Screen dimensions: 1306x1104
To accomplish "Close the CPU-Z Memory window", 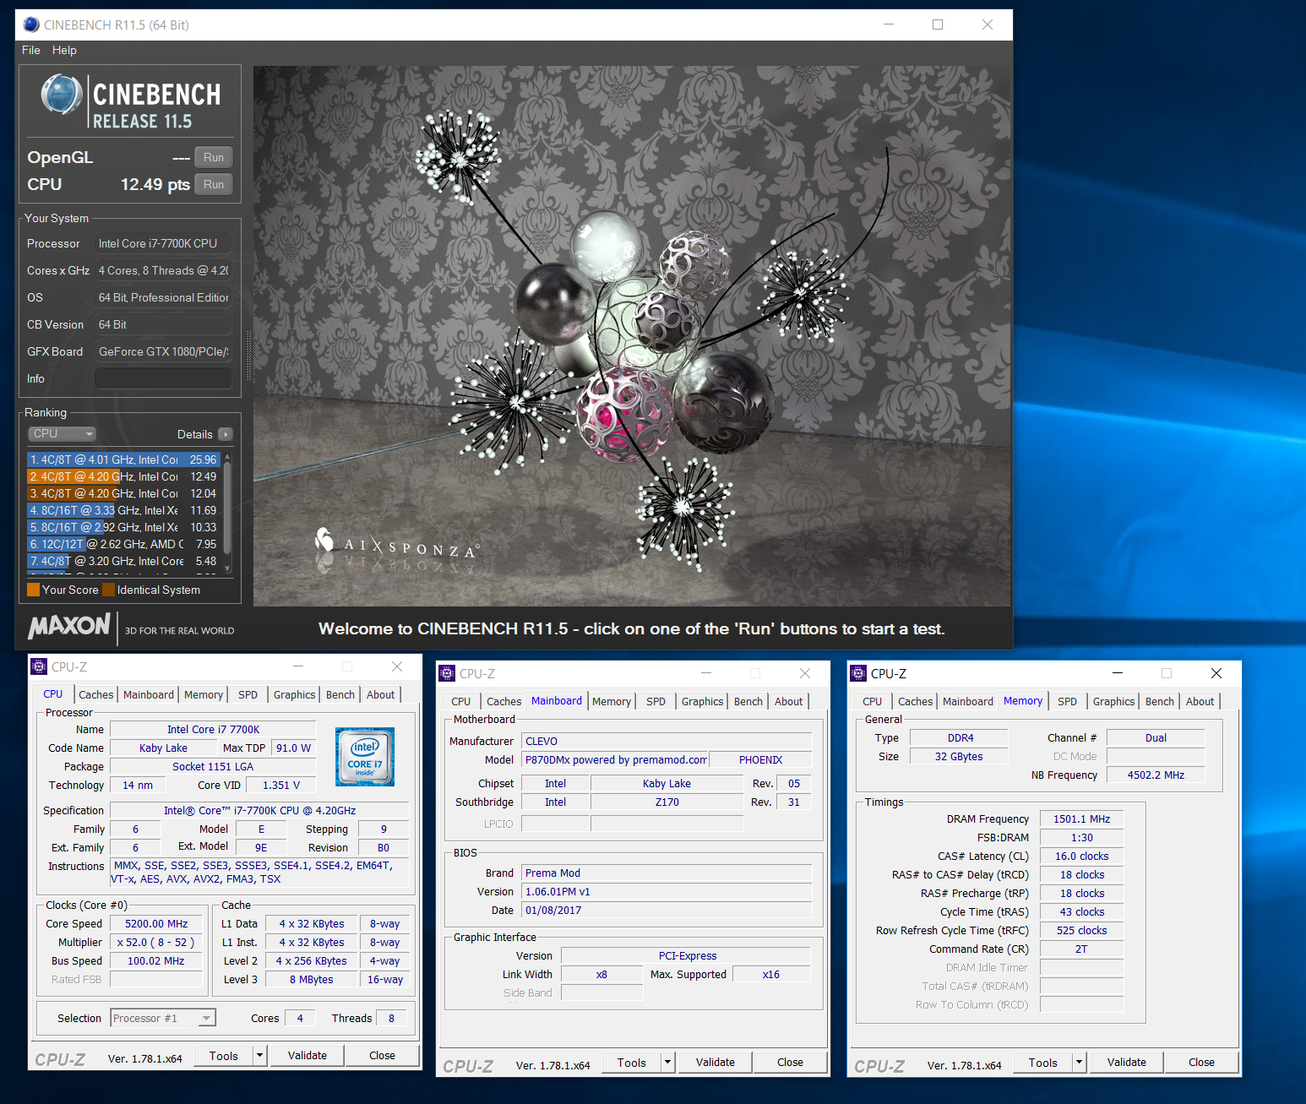I will 1216,673.
